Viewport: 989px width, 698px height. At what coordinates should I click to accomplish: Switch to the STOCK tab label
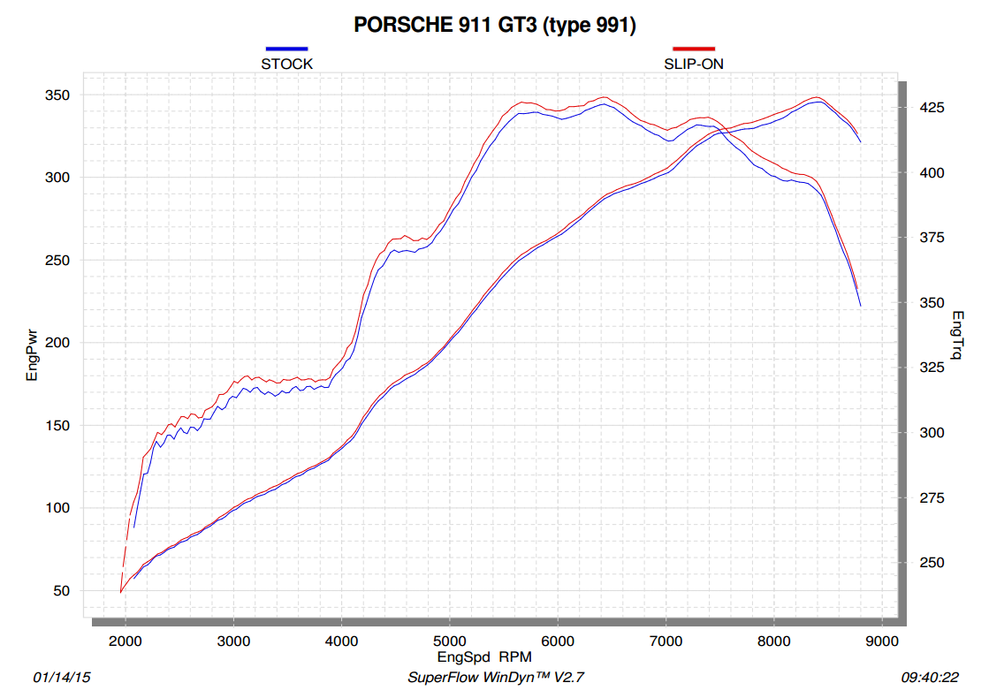pos(285,63)
